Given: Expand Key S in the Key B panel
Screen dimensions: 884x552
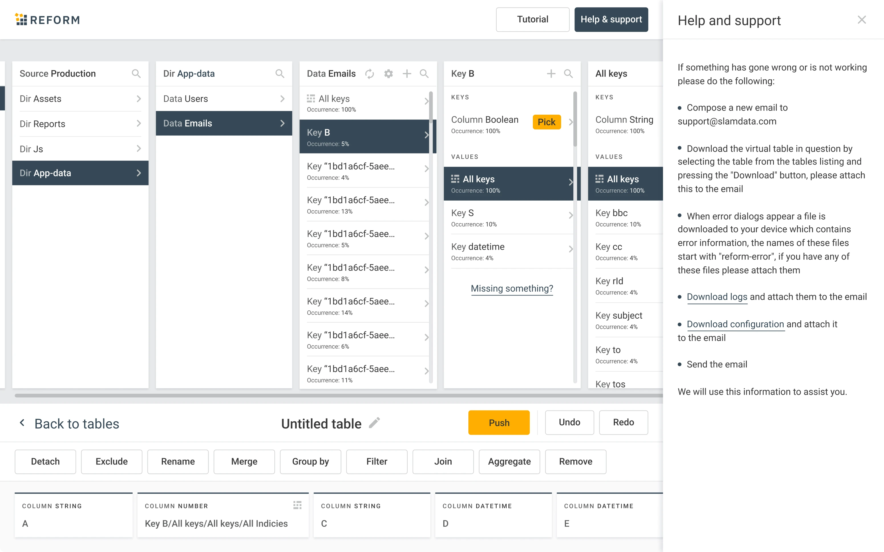Looking at the screenshot, I should point(571,215).
